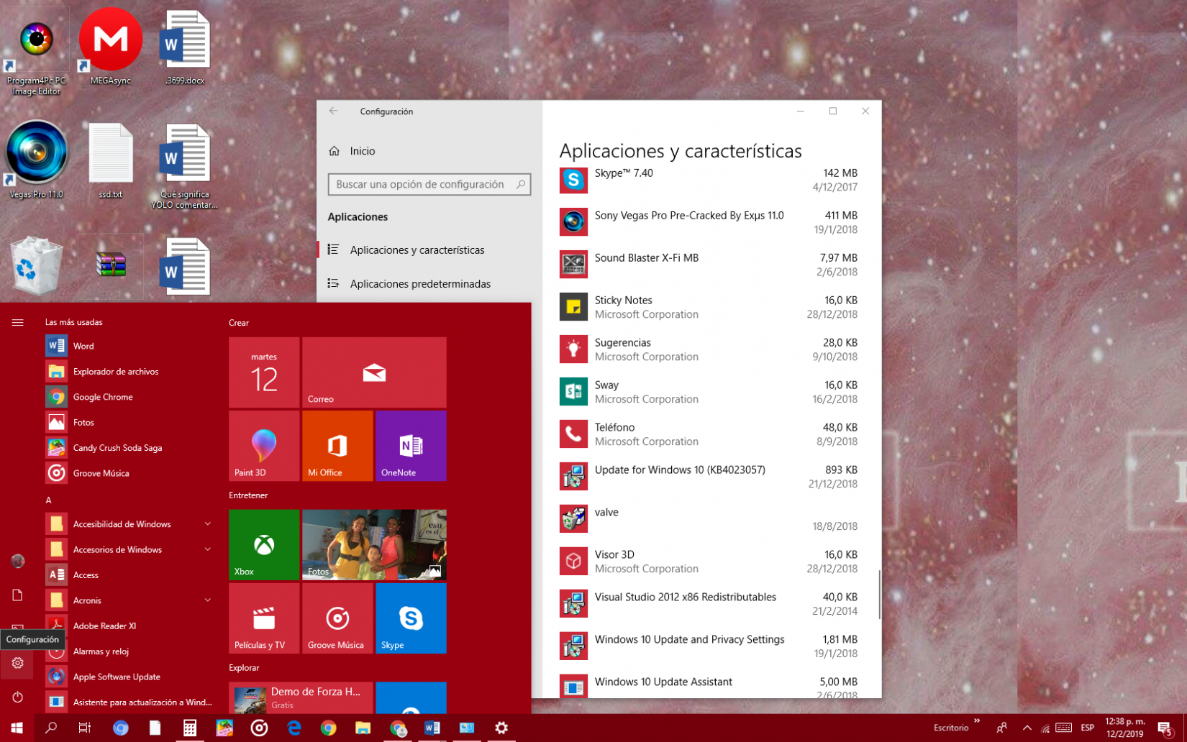Click the apps list vertical scrollbar thumb
Image resolution: width=1187 pixels, height=742 pixels.
click(x=879, y=595)
